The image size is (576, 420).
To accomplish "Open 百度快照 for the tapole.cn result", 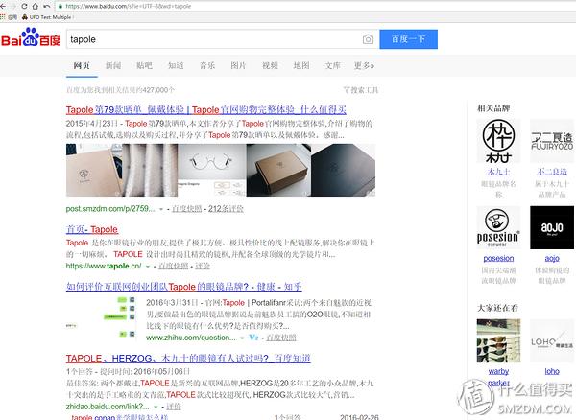I will point(174,266).
